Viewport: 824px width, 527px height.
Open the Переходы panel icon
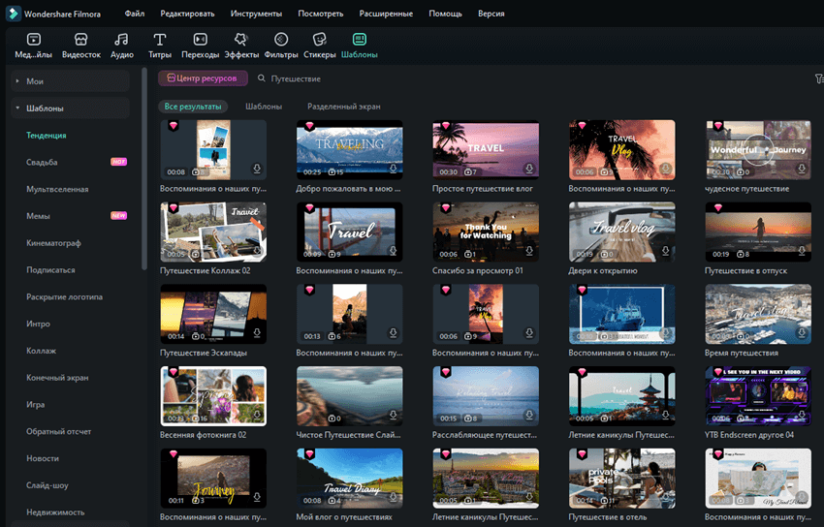click(x=200, y=46)
